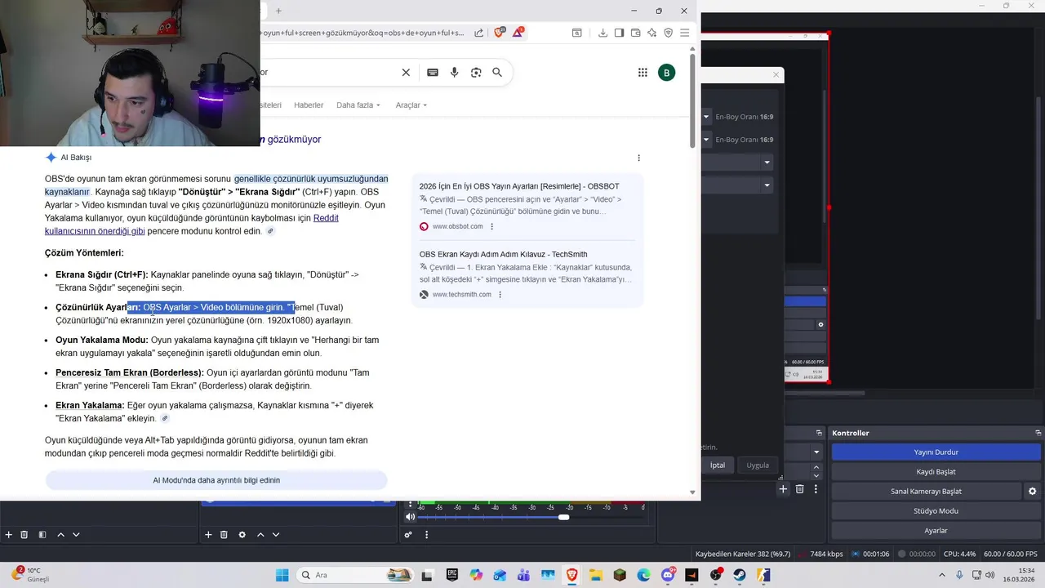Open Daha fazla dropdown

pyautogui.click(x=358, y=105)
